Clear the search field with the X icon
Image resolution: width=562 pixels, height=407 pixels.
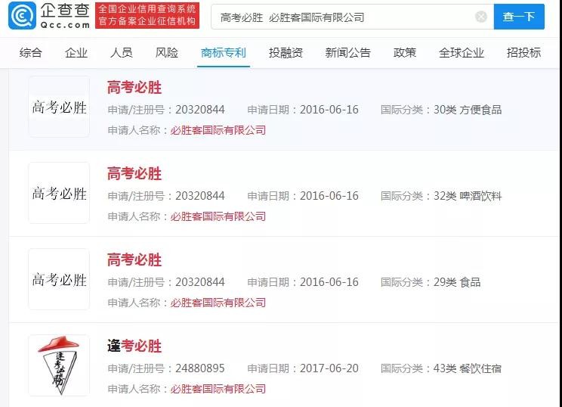coord(481,17)
